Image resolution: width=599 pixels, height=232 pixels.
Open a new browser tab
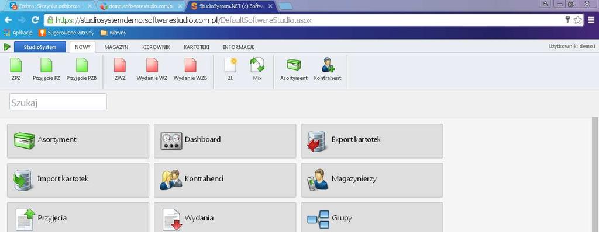[285, 6]
